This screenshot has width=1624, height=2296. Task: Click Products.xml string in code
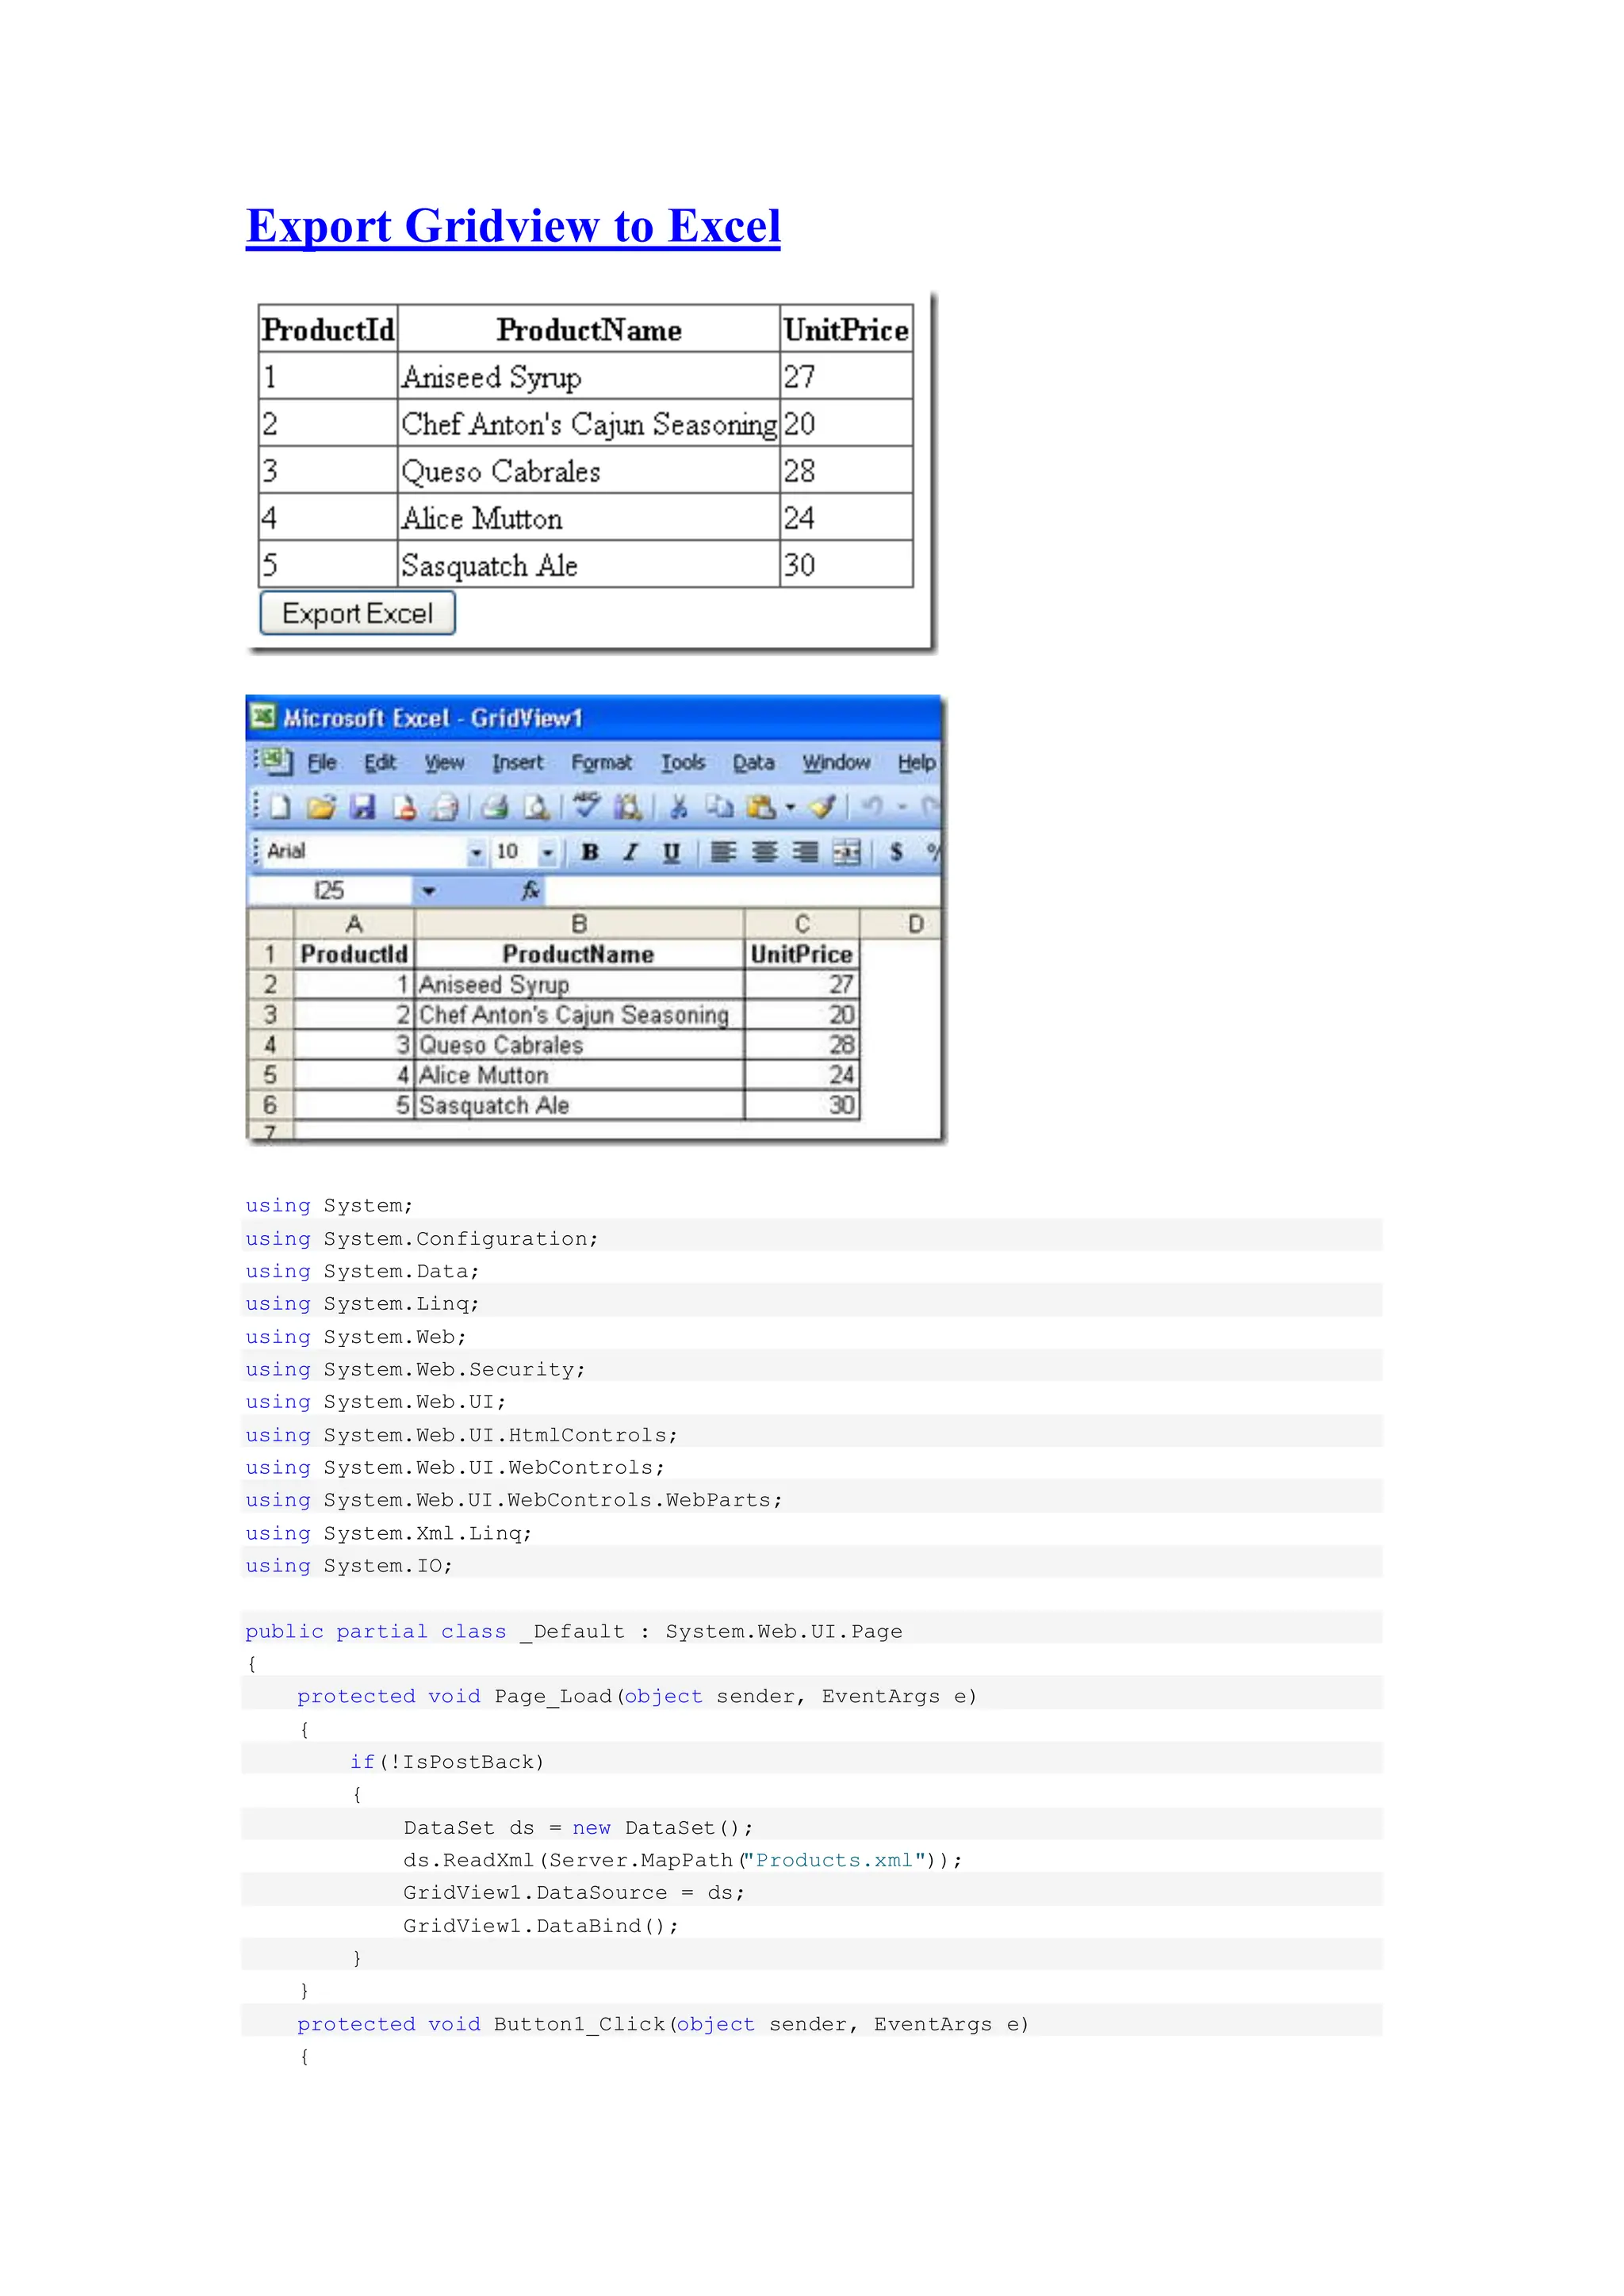834,1860
